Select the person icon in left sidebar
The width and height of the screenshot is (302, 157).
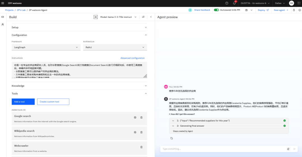click(x=3, y=24)
